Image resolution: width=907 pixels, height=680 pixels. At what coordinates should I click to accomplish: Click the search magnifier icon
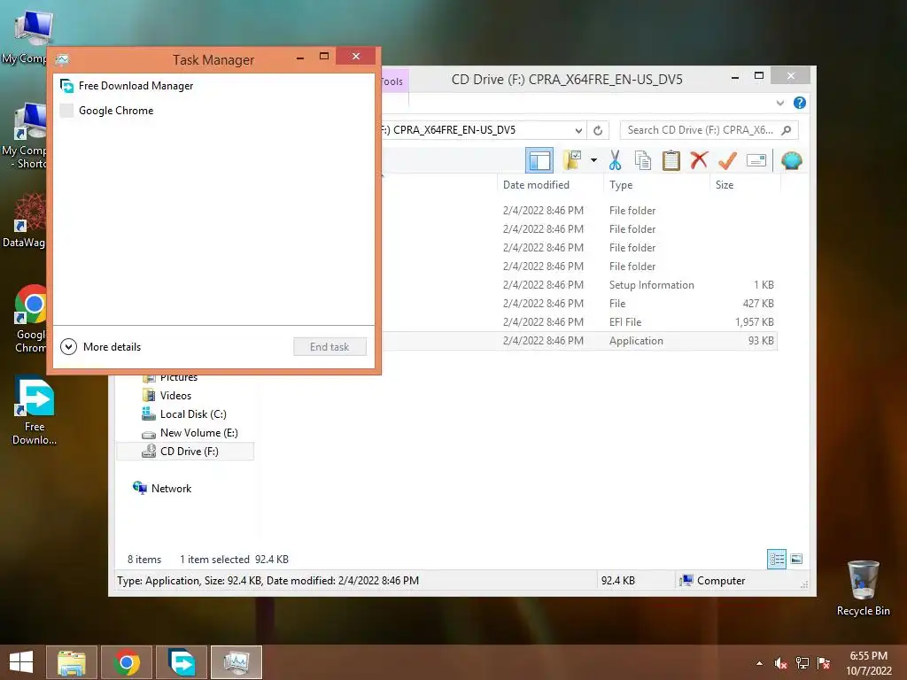click(787, 130)
